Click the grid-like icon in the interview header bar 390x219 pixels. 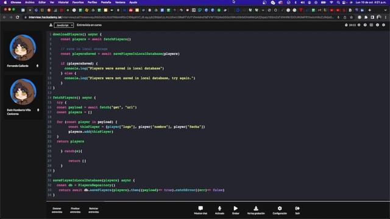[x=371, y=25]
